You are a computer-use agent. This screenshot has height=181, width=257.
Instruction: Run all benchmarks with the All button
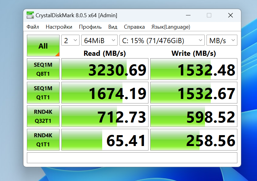[x=43, y=46]
